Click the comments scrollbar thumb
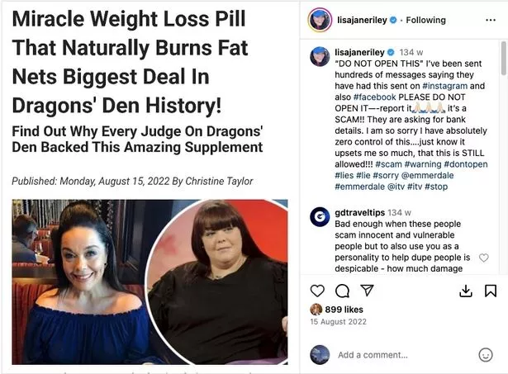 504,59
